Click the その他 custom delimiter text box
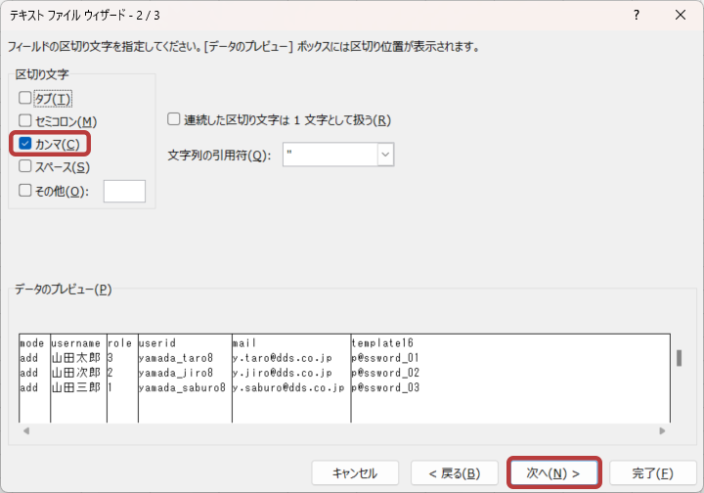Image resolution: width=704 pixels, height=493 pixels. [124, 191]
